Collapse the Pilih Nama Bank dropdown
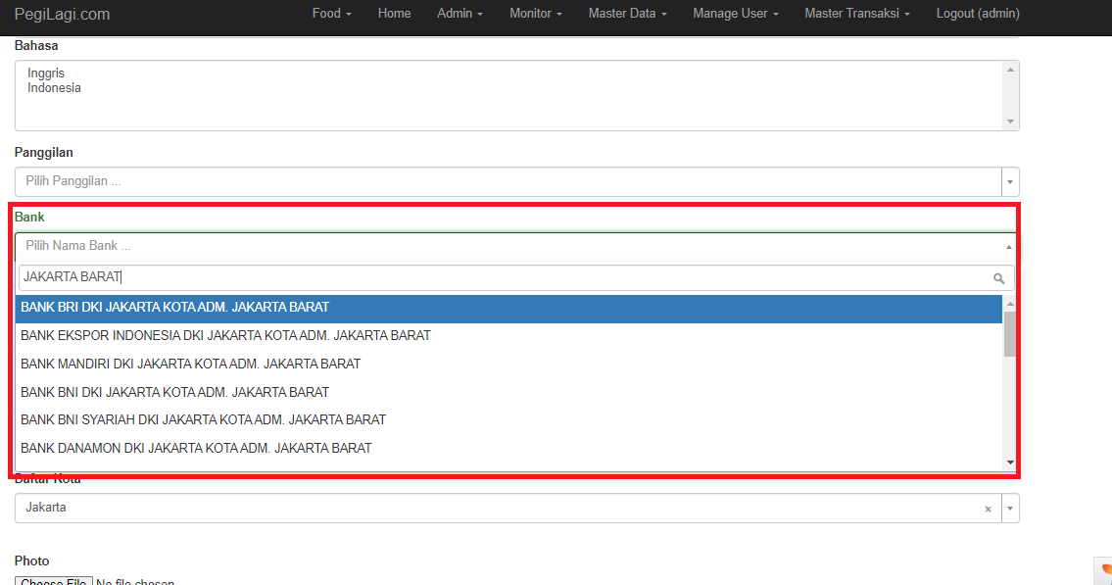1112x585 pixels. pos(1009,246)
